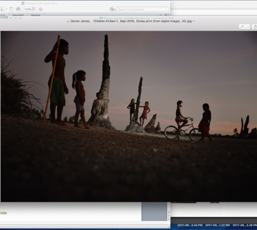Open the markup pen dropdown arrow
This screenshot has height=230, width=257.
247,26
